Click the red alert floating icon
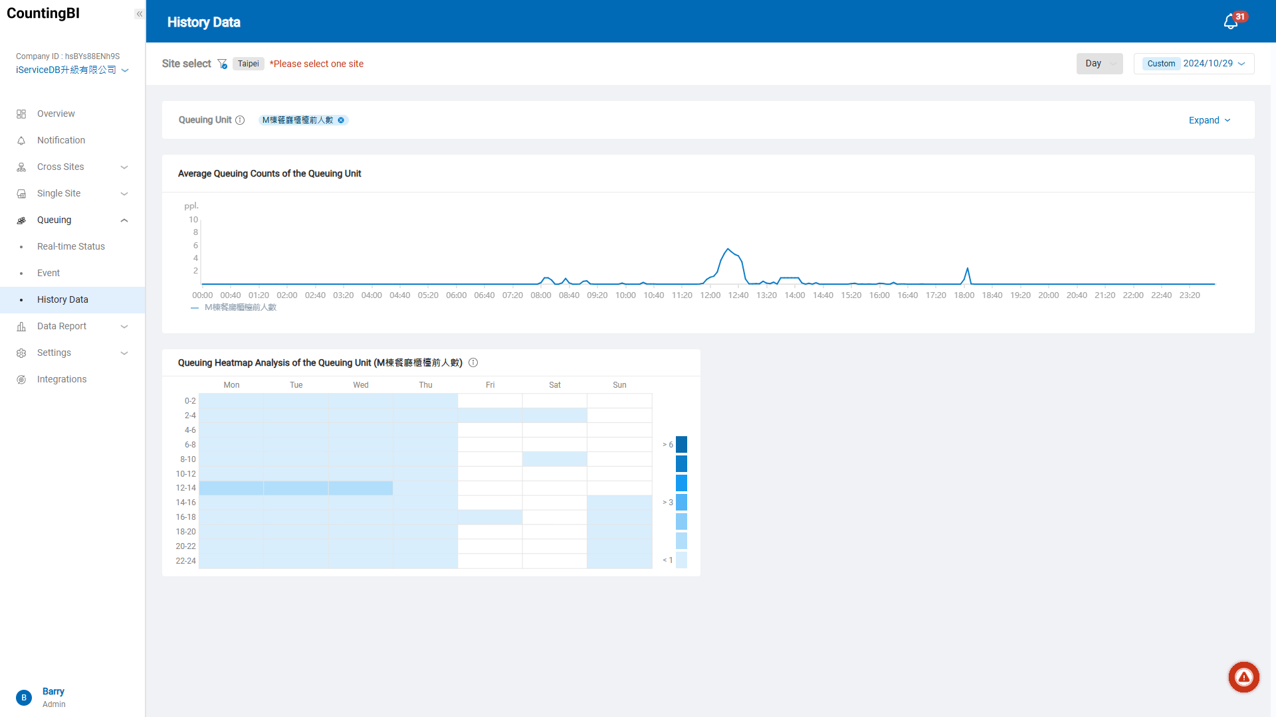The width and height of the screenshot is (1276, 717). [1243, 677]
